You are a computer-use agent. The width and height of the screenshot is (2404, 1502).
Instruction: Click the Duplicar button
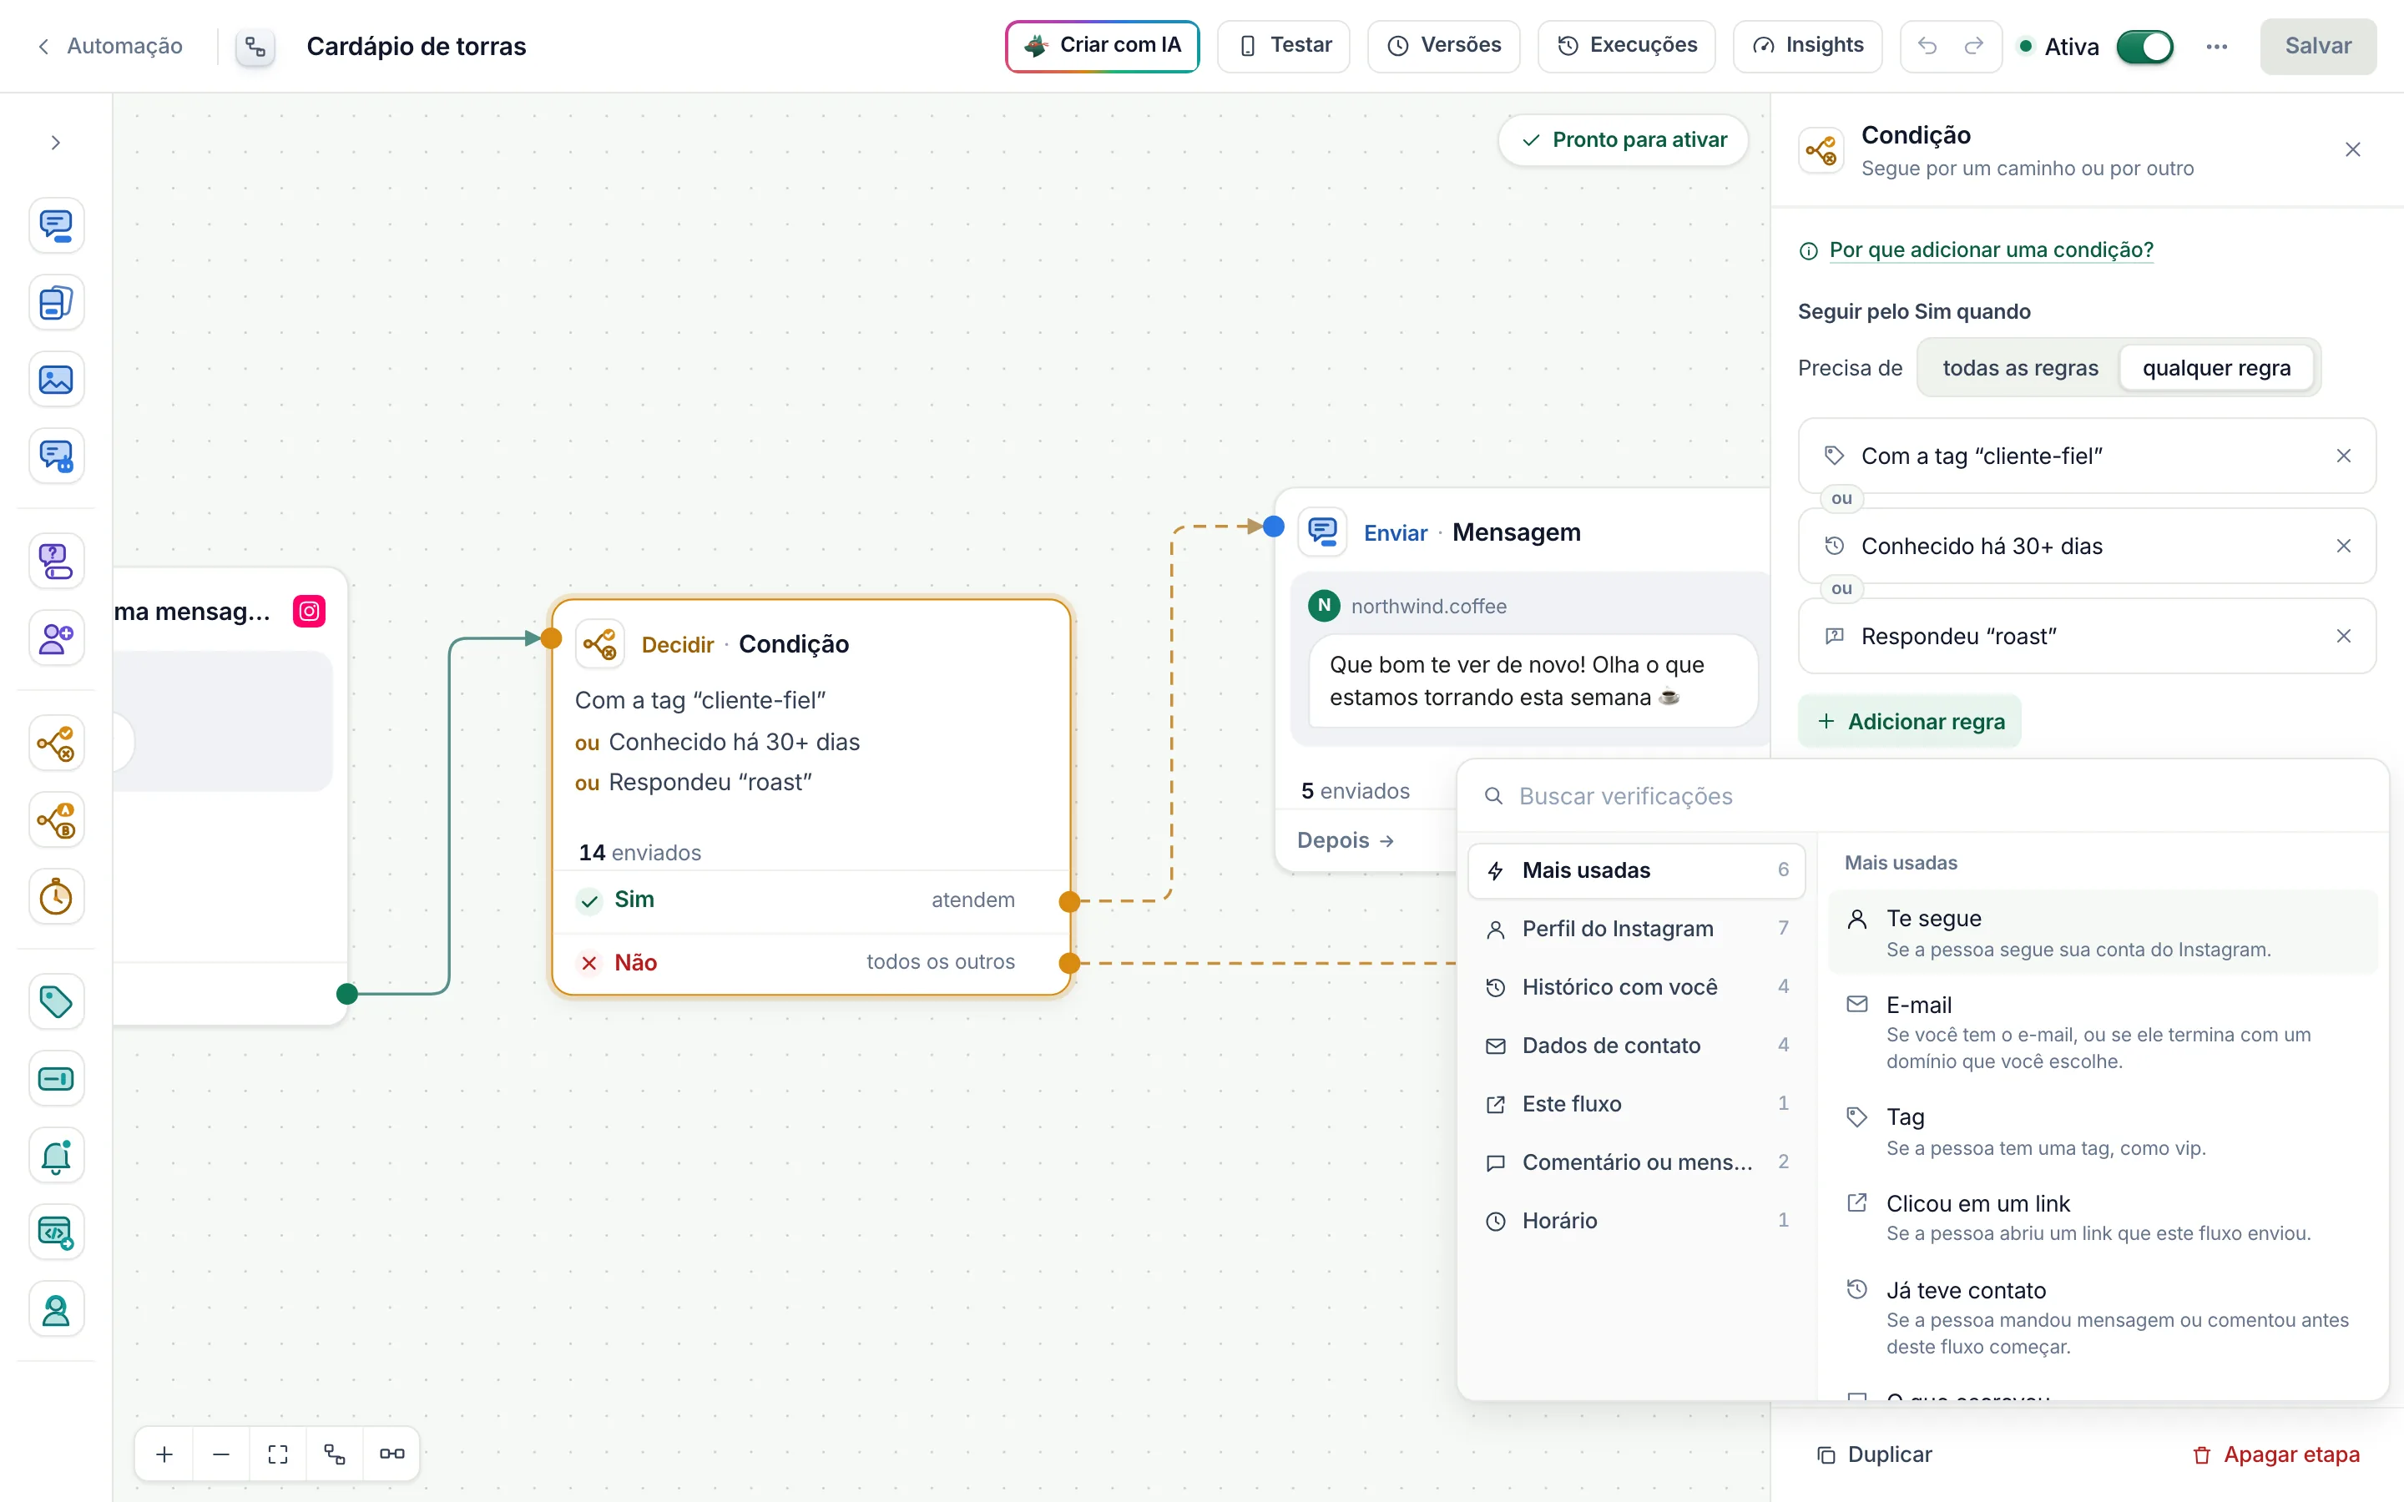pos(1873,1455)
